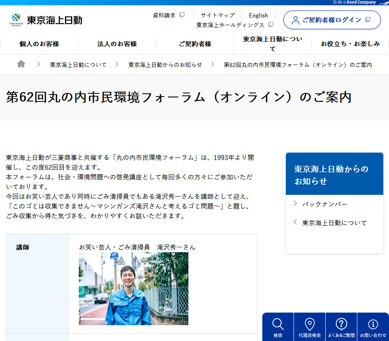Select the 代理店検索 location pin icon
The height and width of the screenshot is (341, 389).
(309, 324)
